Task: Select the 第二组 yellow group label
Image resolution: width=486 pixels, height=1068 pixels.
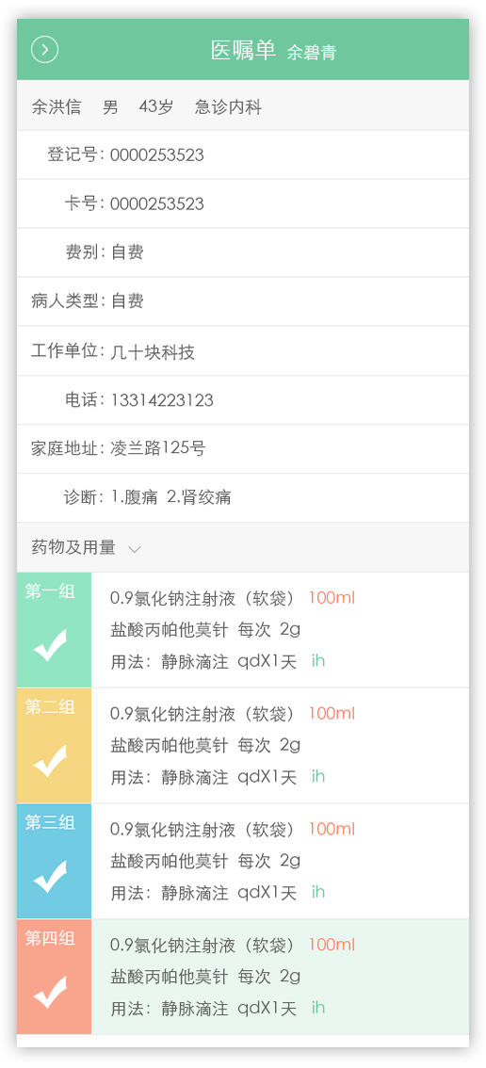Action: 50,707
